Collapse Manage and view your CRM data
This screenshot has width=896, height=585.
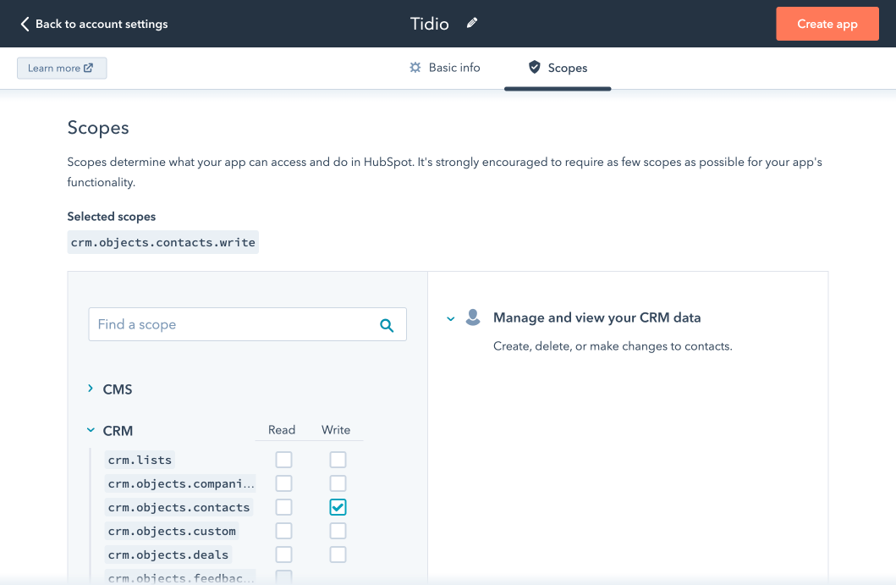tap(451, 318)
